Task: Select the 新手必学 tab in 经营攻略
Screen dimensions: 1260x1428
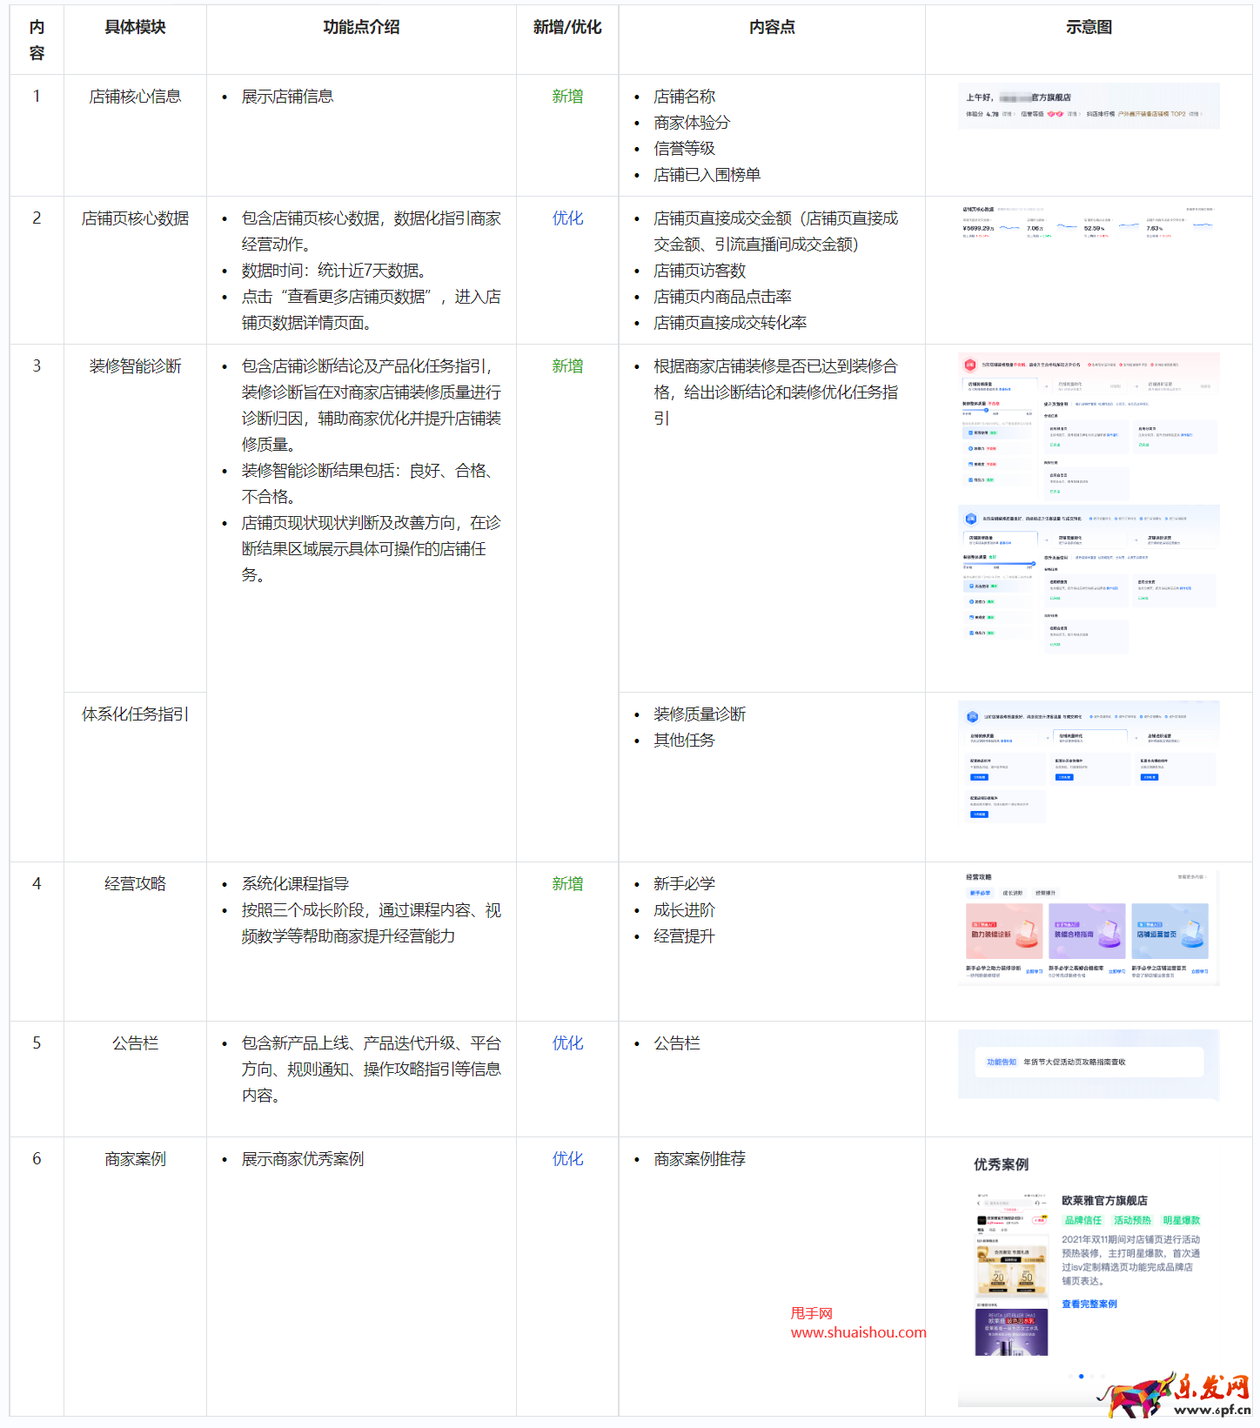Action: pos(980,893)
